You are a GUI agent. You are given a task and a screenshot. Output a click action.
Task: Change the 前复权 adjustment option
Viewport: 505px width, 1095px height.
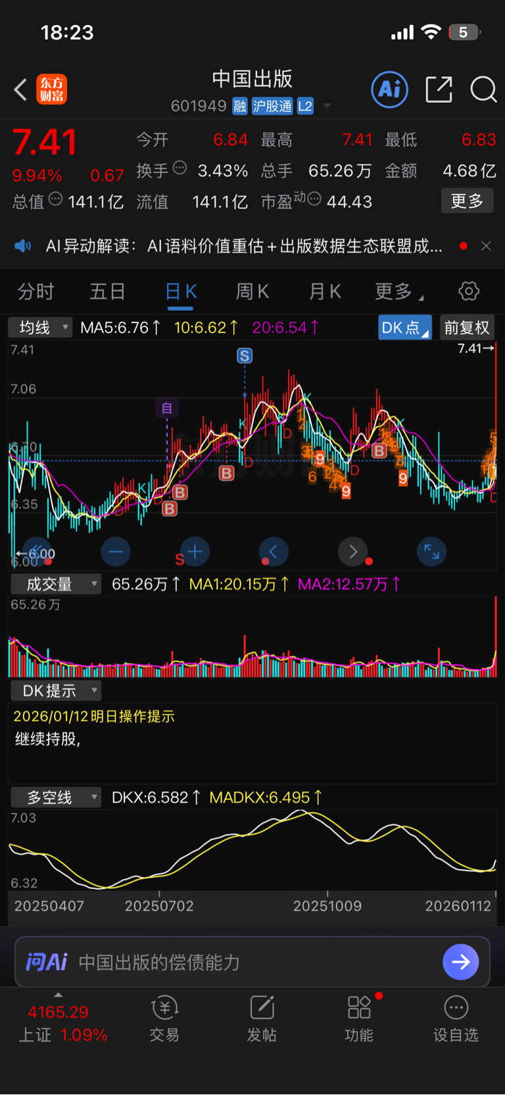[467, 328]
